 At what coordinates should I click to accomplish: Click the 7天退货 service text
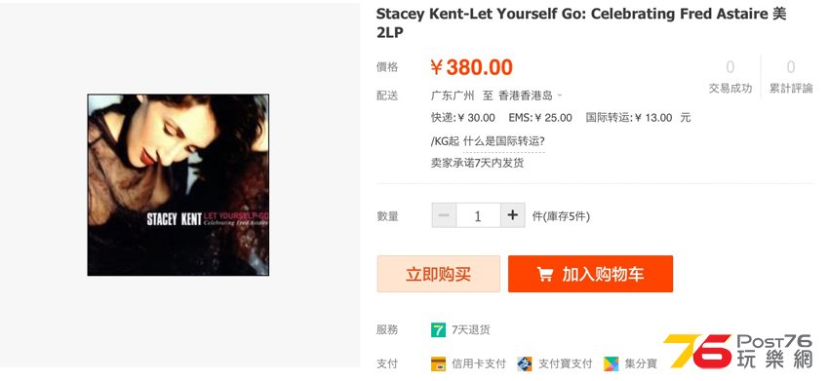(x=471, y=330)
